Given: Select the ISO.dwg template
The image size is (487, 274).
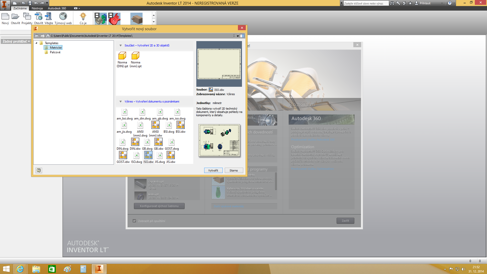Looking at the screenshot, I should pyautogui.click(x=136, y=158).
